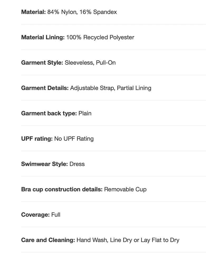Click the UPF rating label
The width and height of the screenshot is (206, 253).
coord(37,139)
